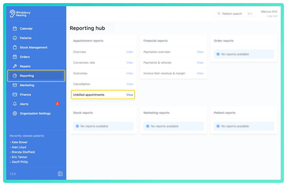Open recently viewed patient Geoff Philip
Screen dimensions: 287x186
(x=20, y=162)
